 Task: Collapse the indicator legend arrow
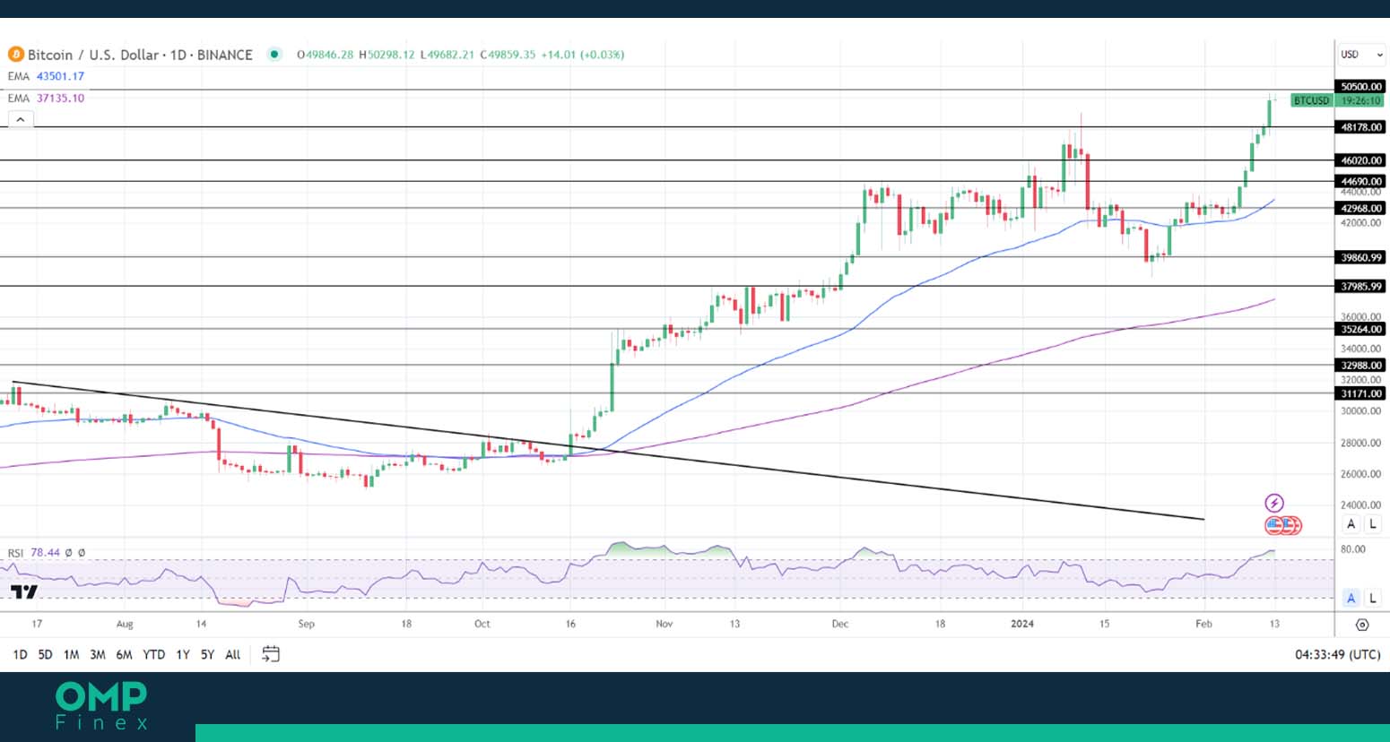(21, 119)
